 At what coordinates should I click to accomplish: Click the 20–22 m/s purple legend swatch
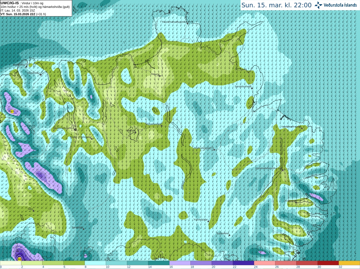click(x=222, y=263)
